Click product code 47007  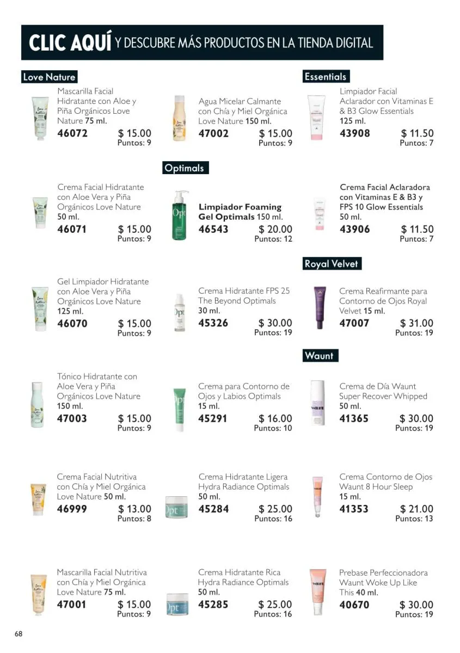[x=354, y=323]
